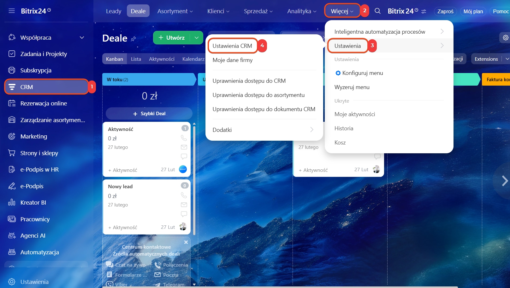Image resolution: width=510 pixels, height=288 pixels.
Task: Click the phone icon on Aktywność card
Action: (184, 138)
